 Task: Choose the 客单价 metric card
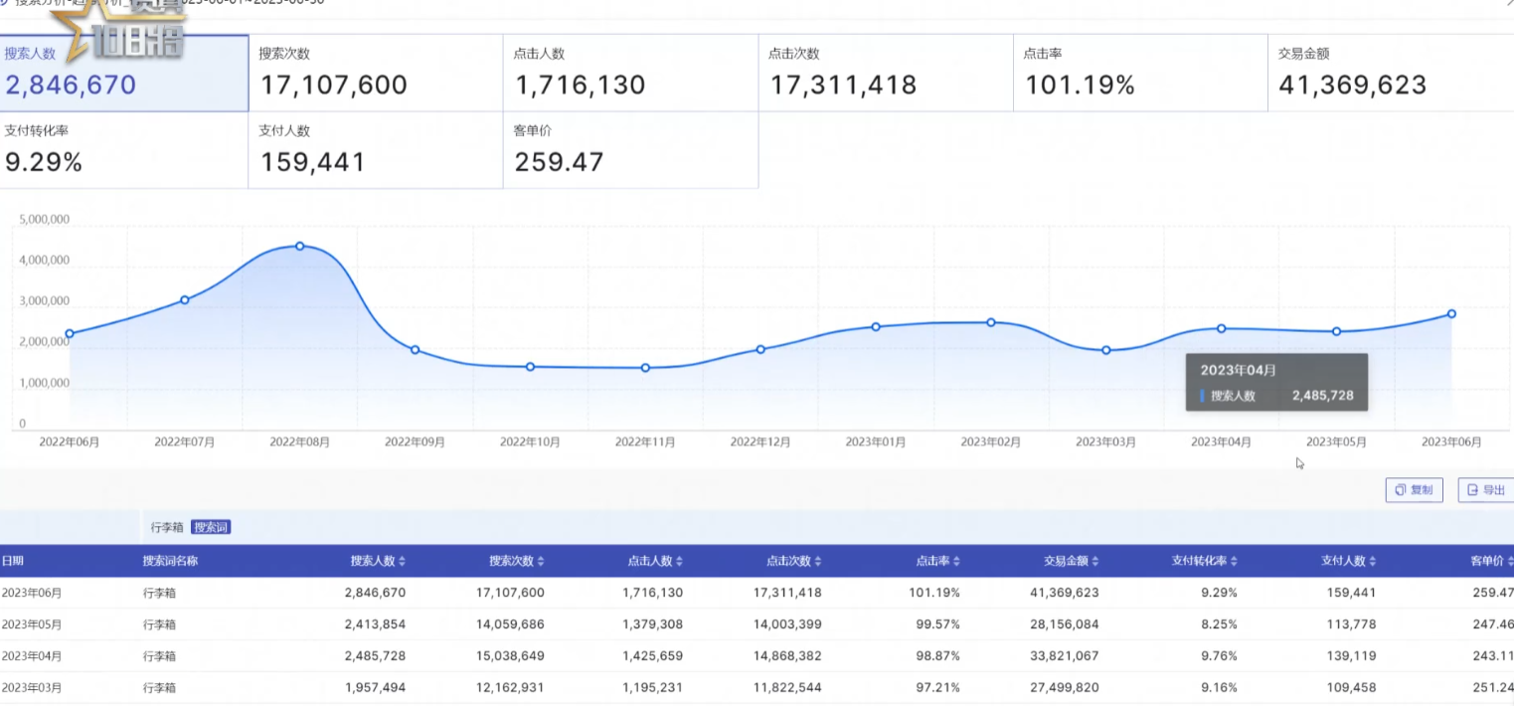point(630,149)
